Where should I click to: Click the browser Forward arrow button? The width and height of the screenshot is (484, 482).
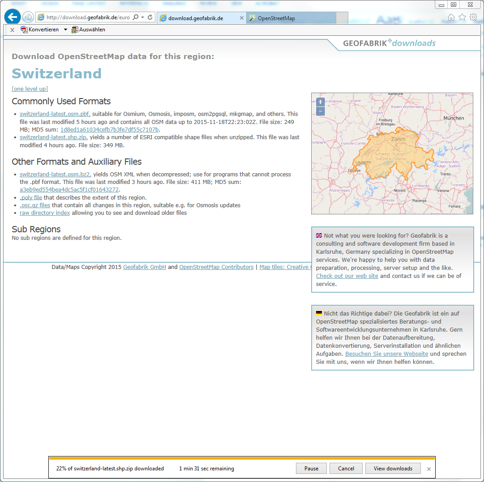tap(28, 17)
